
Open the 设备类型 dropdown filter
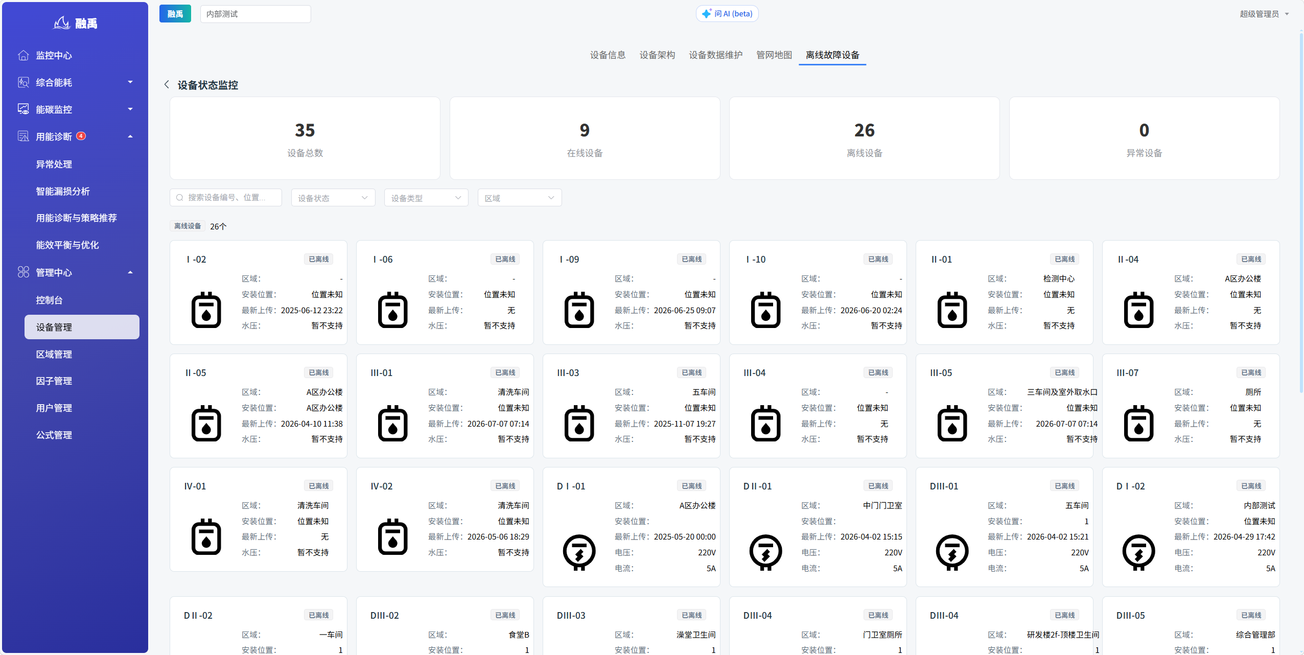tap(426, 198)
